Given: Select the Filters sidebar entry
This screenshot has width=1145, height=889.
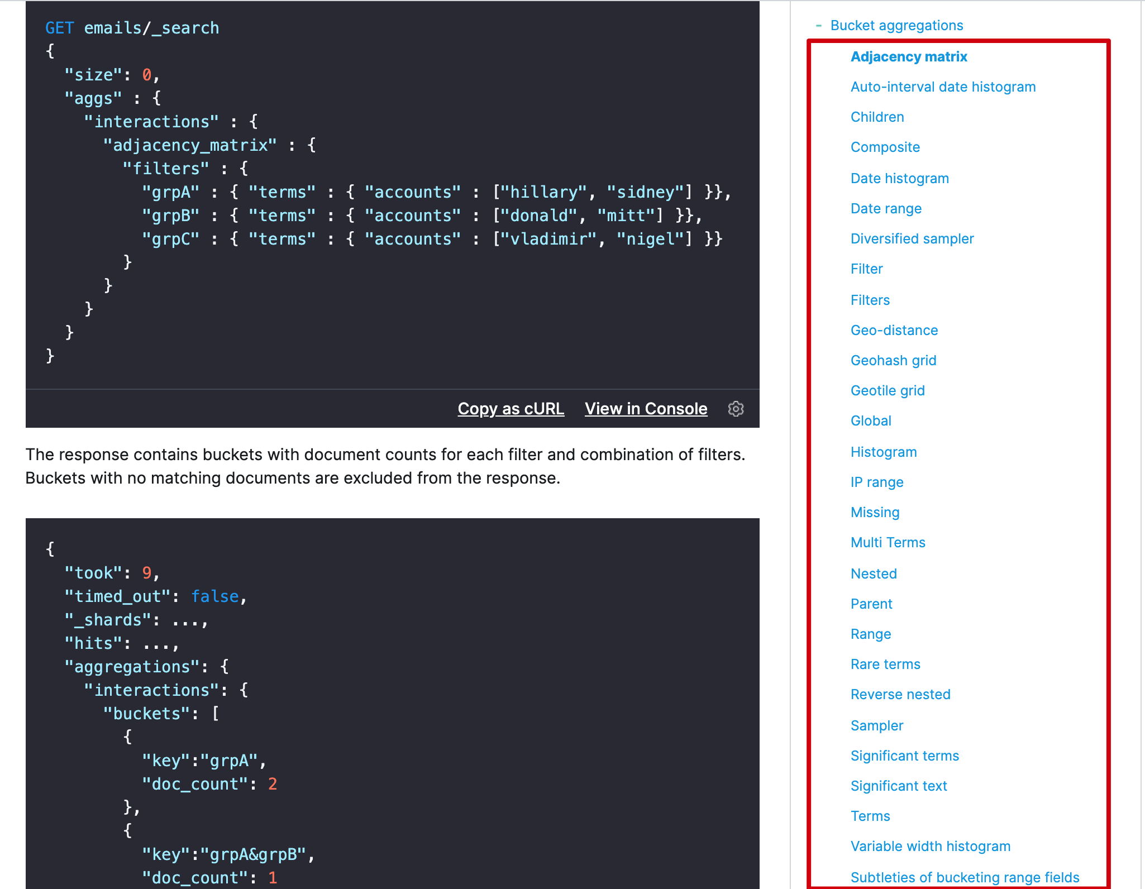Looking at the screenshot, I should [x=870, y=300].
